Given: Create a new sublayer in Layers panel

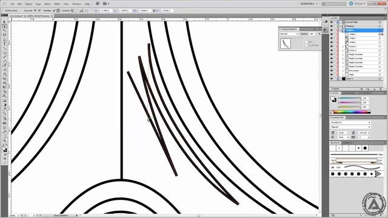Looking at the screenshot, I should tap(367, 89).
